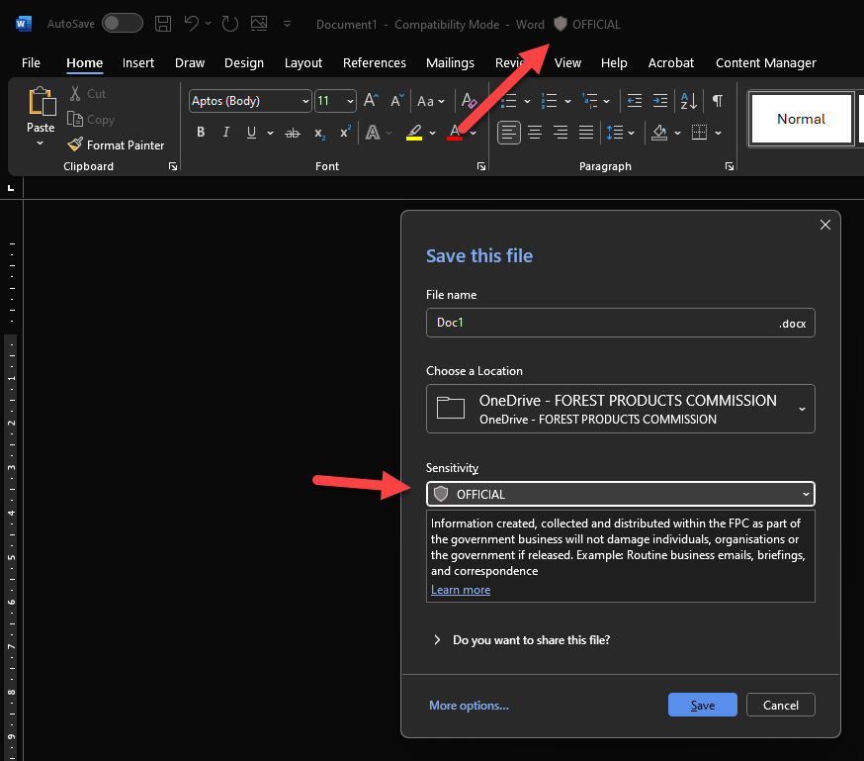864x761 pixels.
Task: Click Increase Font Size icon
Action: (x=371, y=100)
